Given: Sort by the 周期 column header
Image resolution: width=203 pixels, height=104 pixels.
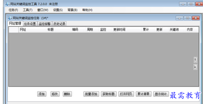Looking at the screenshot, I should click(x=92, y=30).
